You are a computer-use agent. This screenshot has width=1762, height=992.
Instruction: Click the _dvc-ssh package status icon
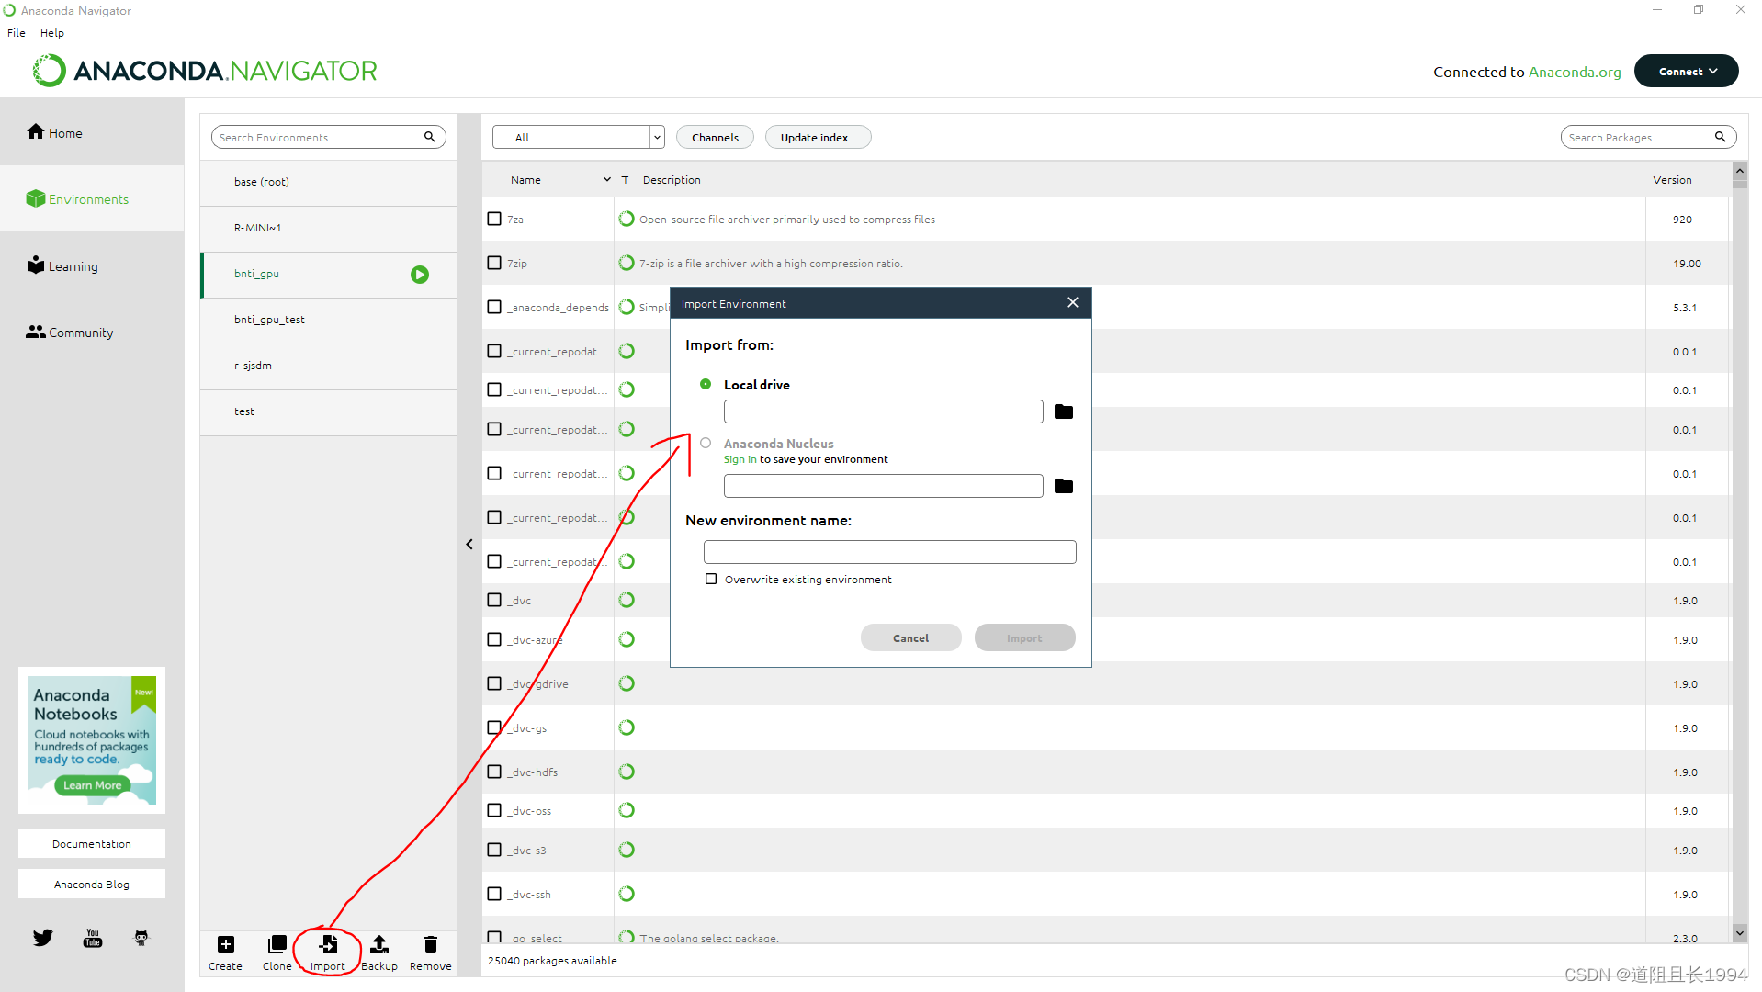[x=627, y=894]
